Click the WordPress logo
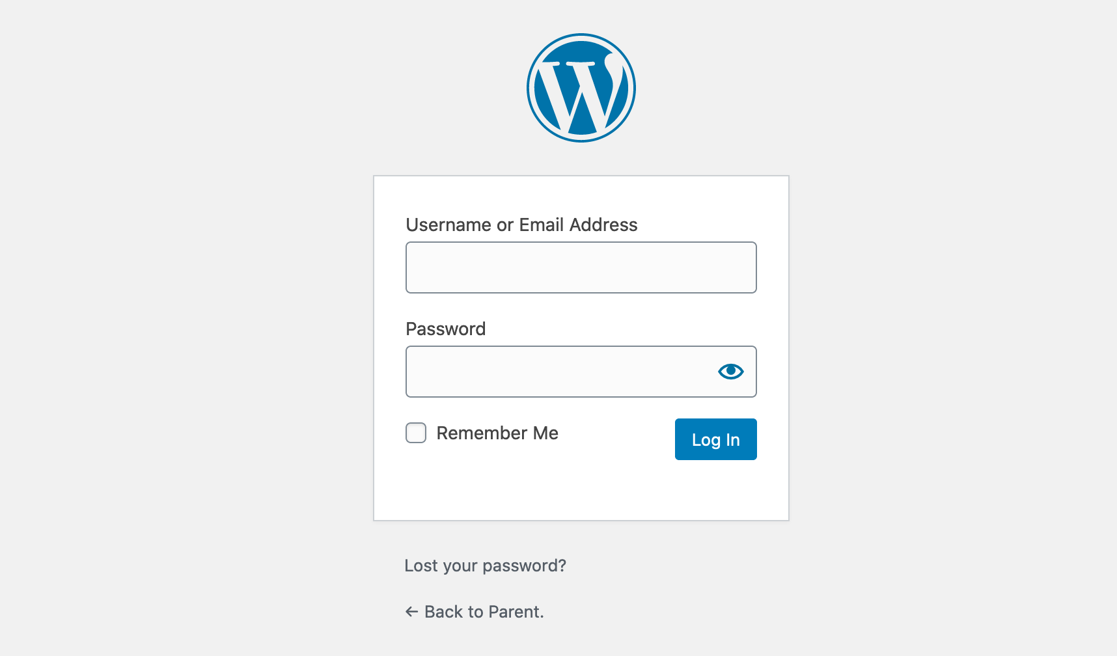 click(581, 88)
